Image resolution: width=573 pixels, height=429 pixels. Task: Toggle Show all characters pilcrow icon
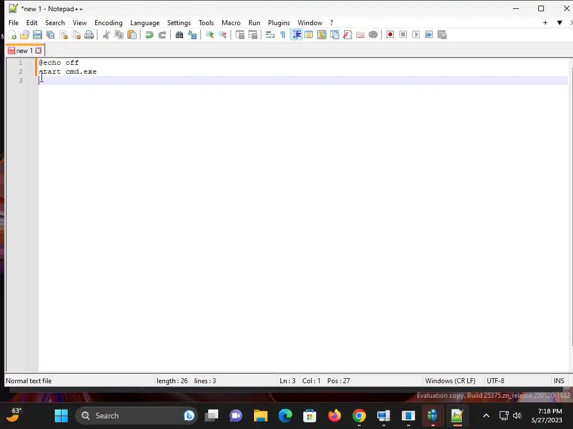click(283, 35)
